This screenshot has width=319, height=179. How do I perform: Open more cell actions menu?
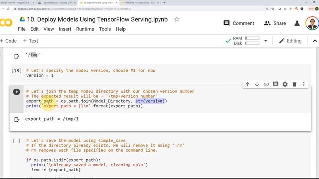304,84
